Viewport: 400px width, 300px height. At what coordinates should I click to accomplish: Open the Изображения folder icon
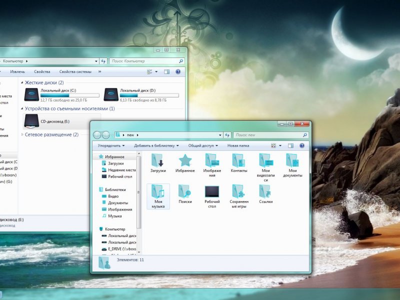pos(212,160)
